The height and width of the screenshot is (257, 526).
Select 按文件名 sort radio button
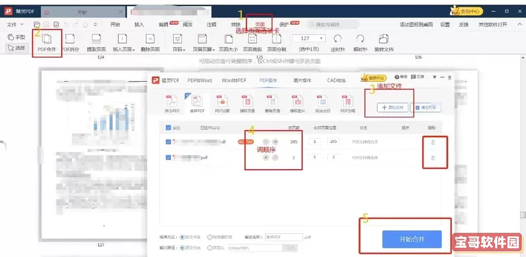[x=182, y=237]
